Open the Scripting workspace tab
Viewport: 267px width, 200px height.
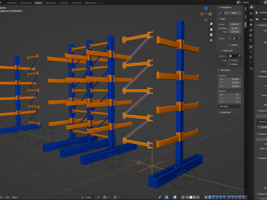(x=64, y=3)
